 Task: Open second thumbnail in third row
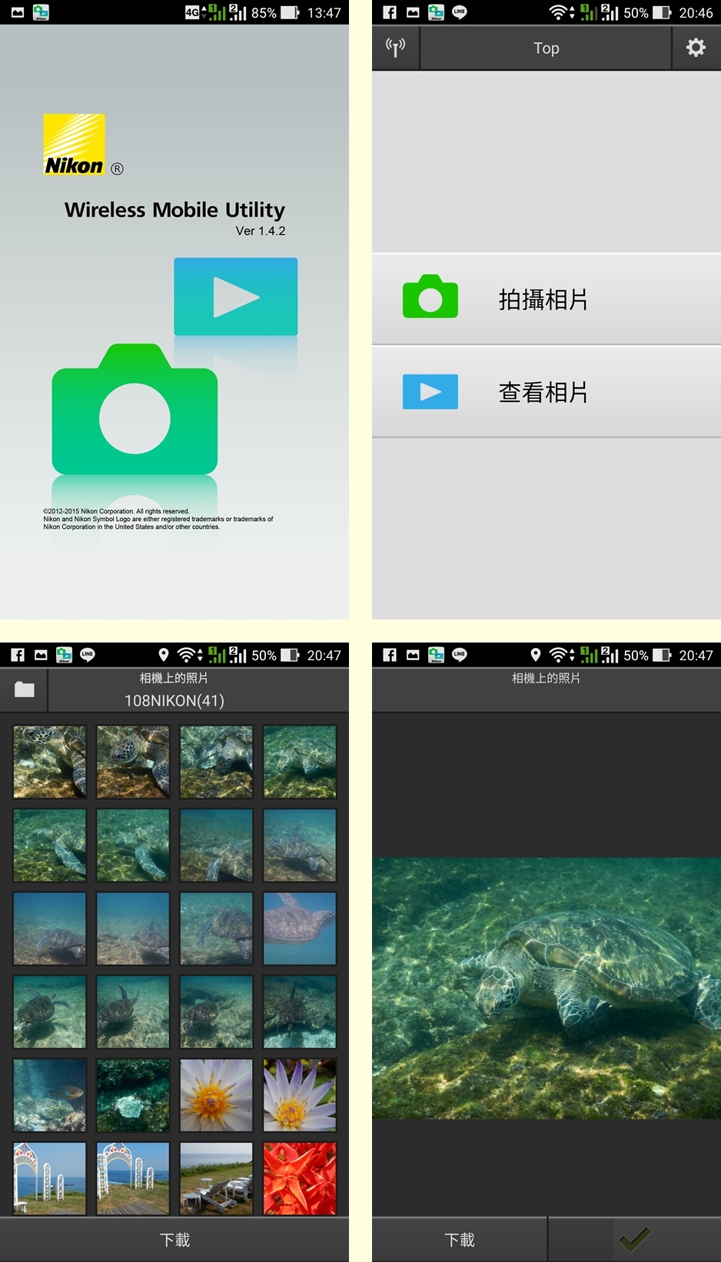click(x=133, y=928)
